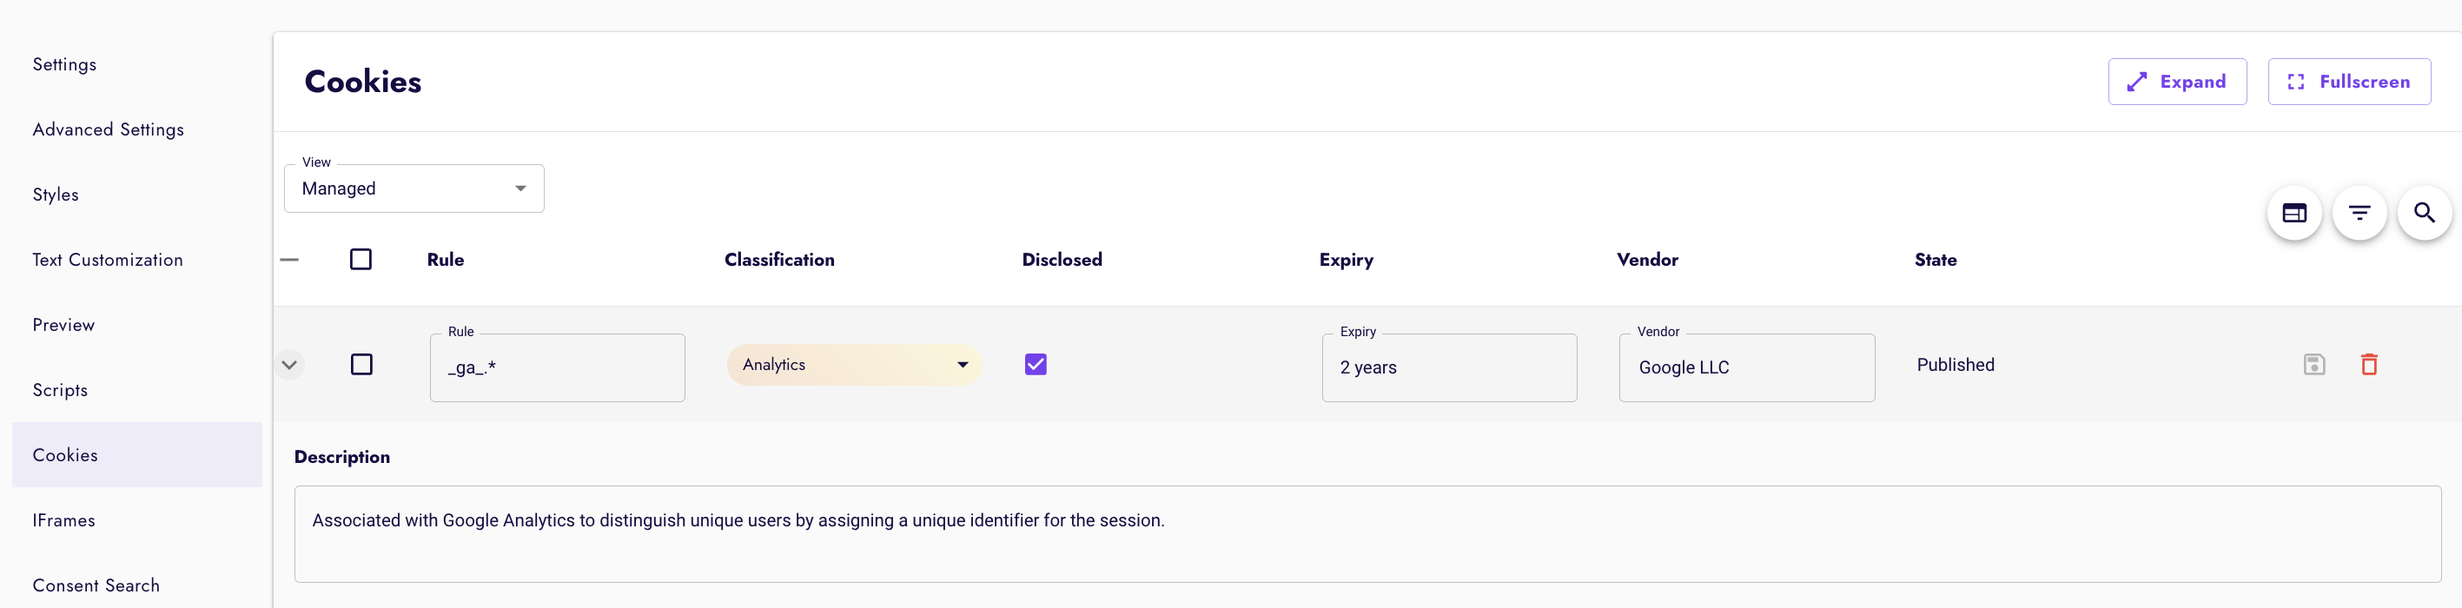Viewport: 2462px width, 608px height.
Task: Click the filter list icon
Action: [2359, 213]
